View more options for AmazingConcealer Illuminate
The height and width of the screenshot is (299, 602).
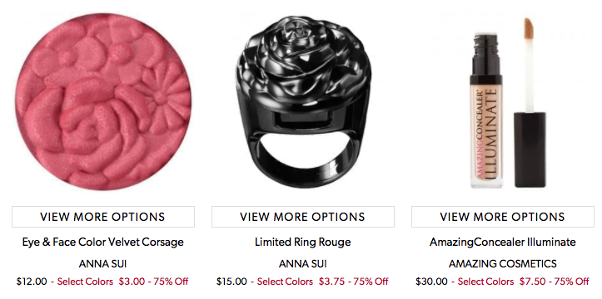[x=503, y=217]
